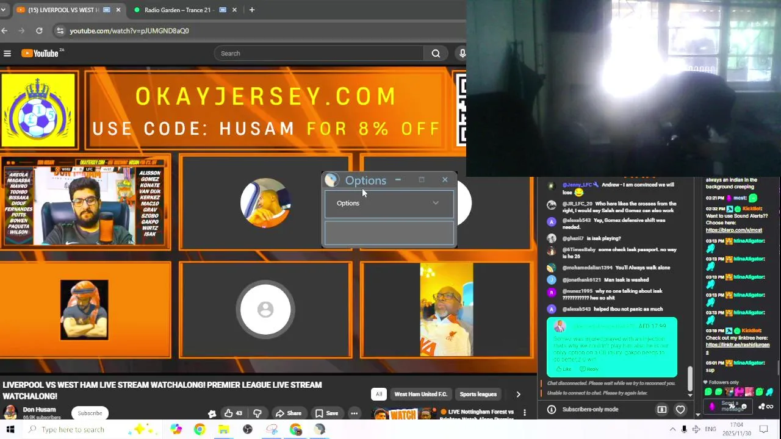
Task: Reload the YouTube page
Action: tap(39, 30)
